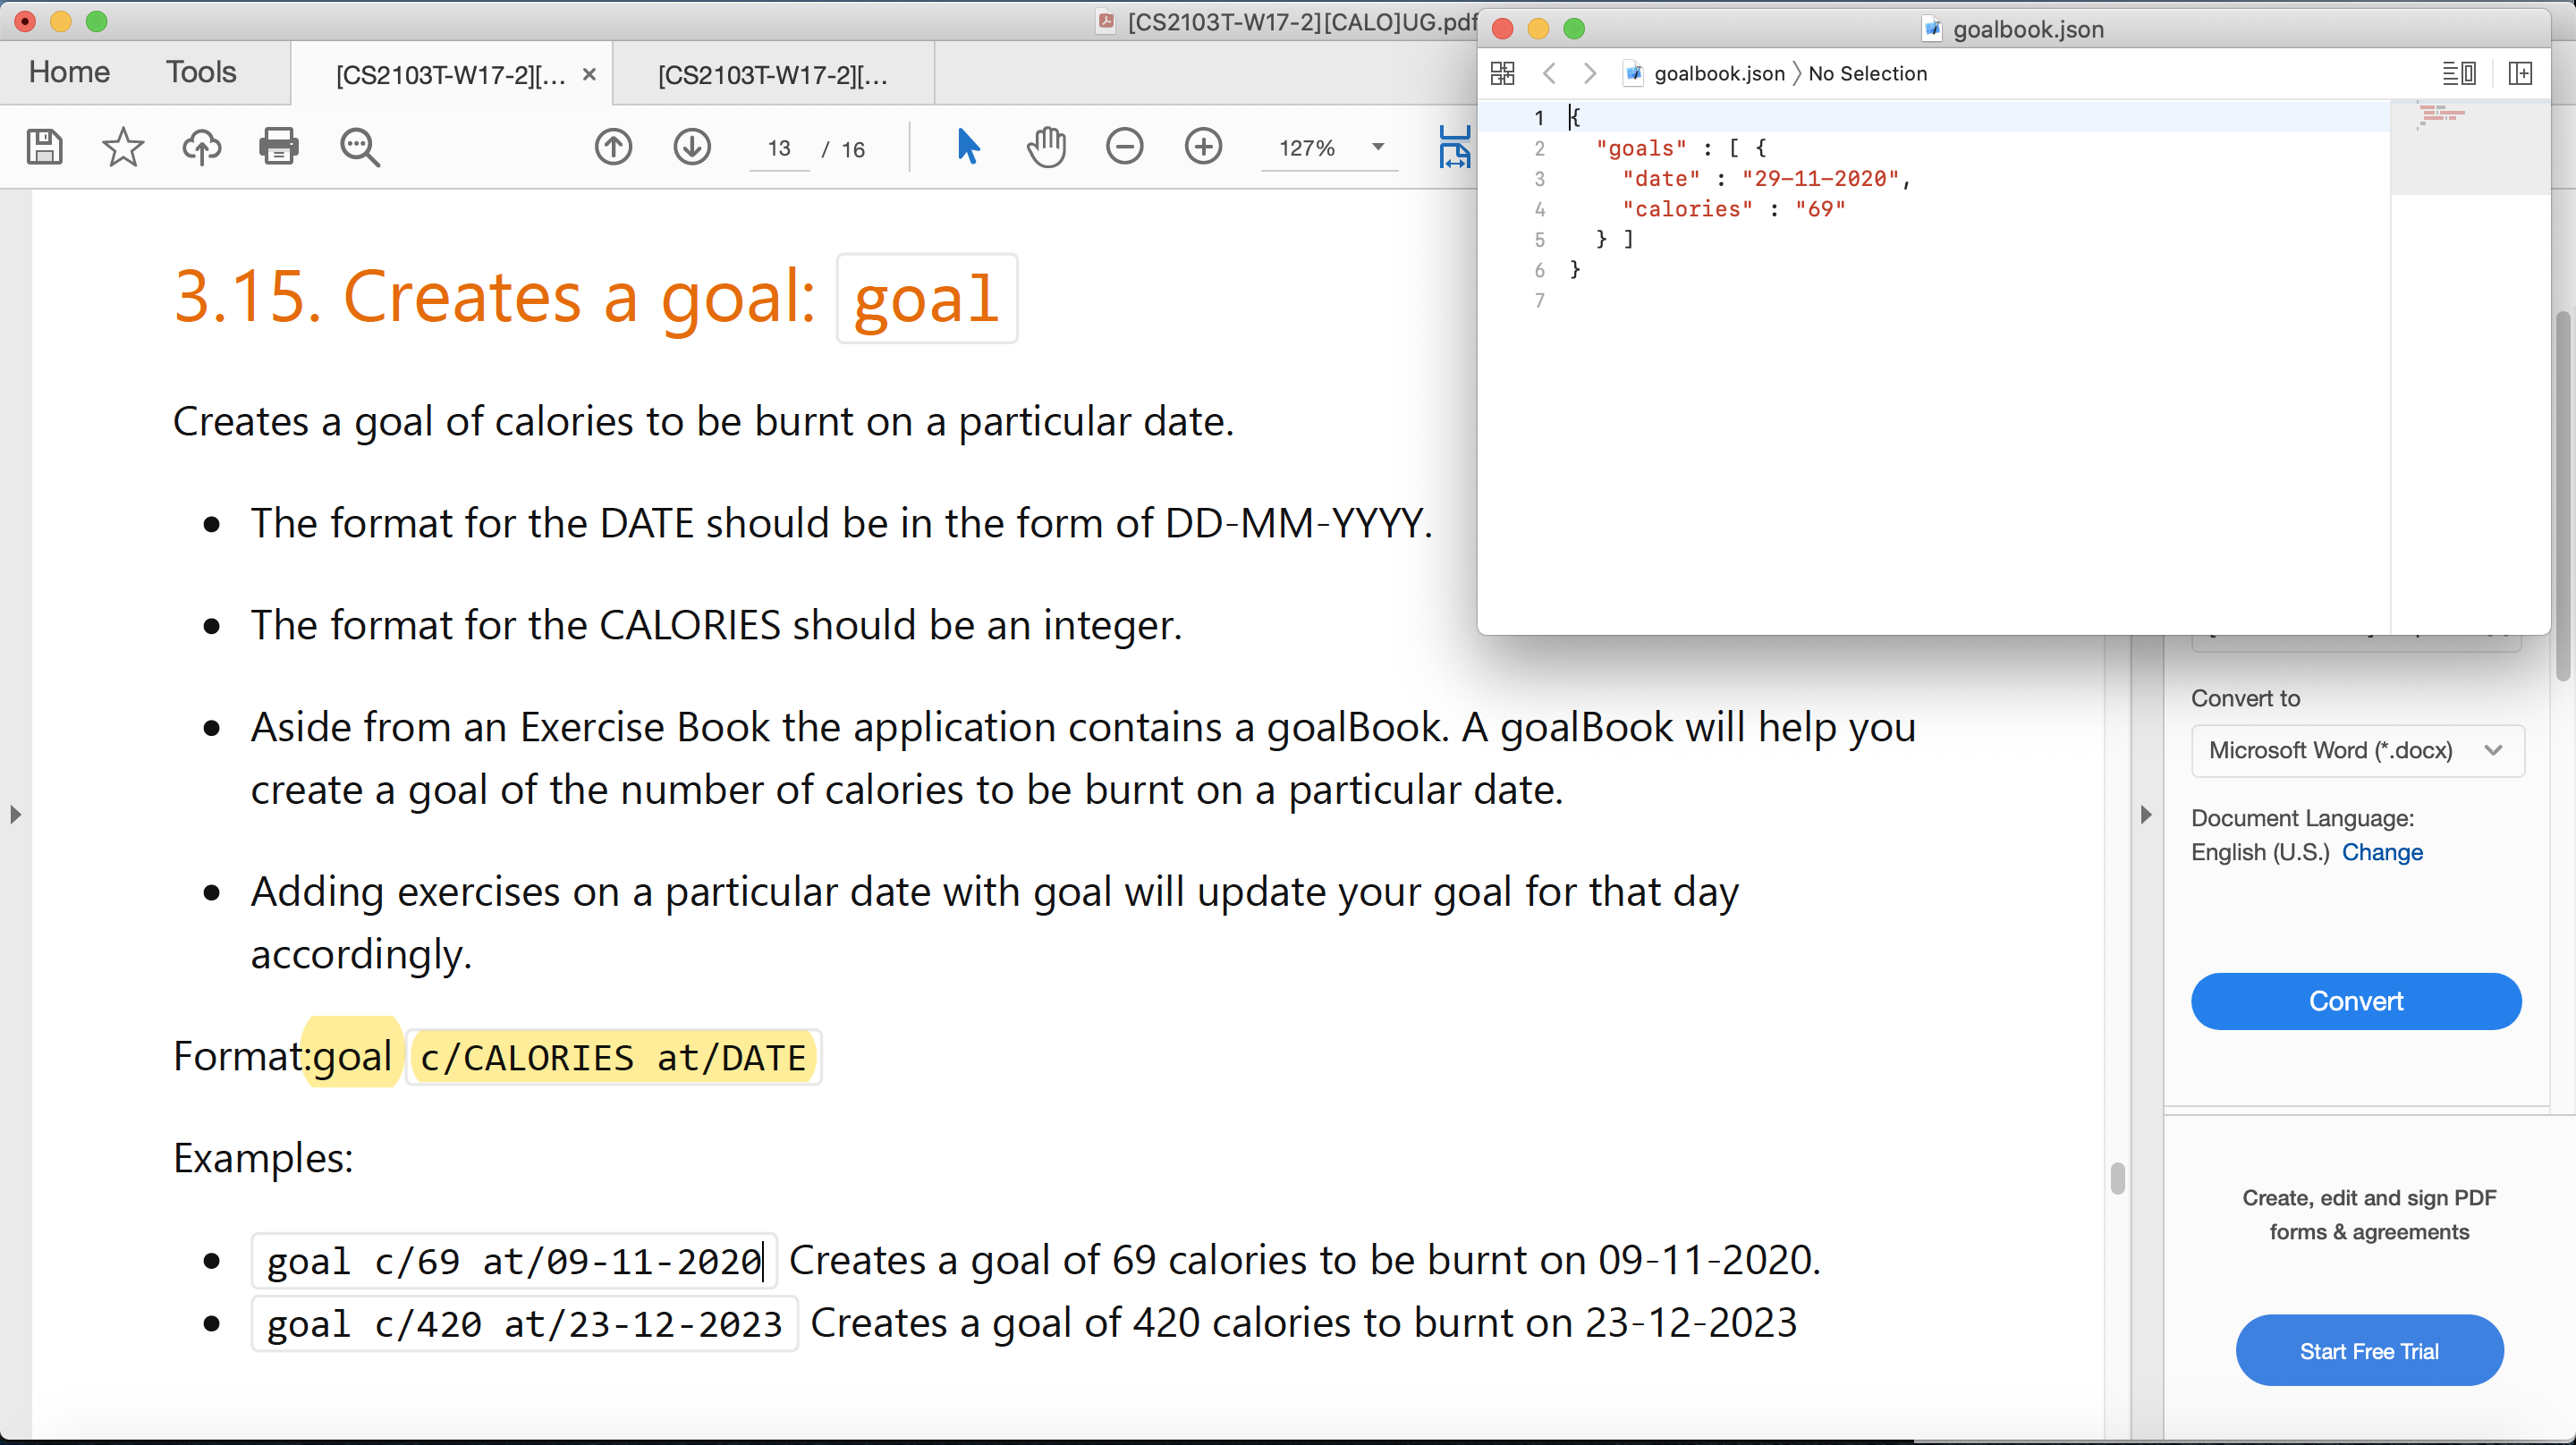Click the upload/share icon in PDF toolbar
The width and height of the screenshot is (2576, 1445).
[200, 148]
